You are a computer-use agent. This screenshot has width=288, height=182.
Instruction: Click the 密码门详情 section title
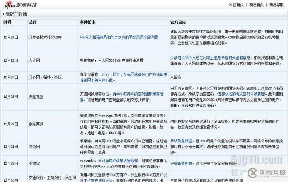(16, 14)
